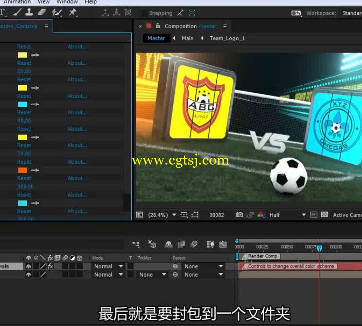Select the Local Axis Mode icon
This screenshot has width=362, height=326.
coord(105,13)
